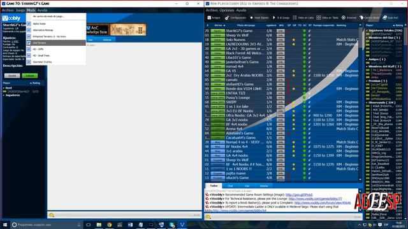
Task: Click emoticon icon in lobby chat input
Action: 208,216
